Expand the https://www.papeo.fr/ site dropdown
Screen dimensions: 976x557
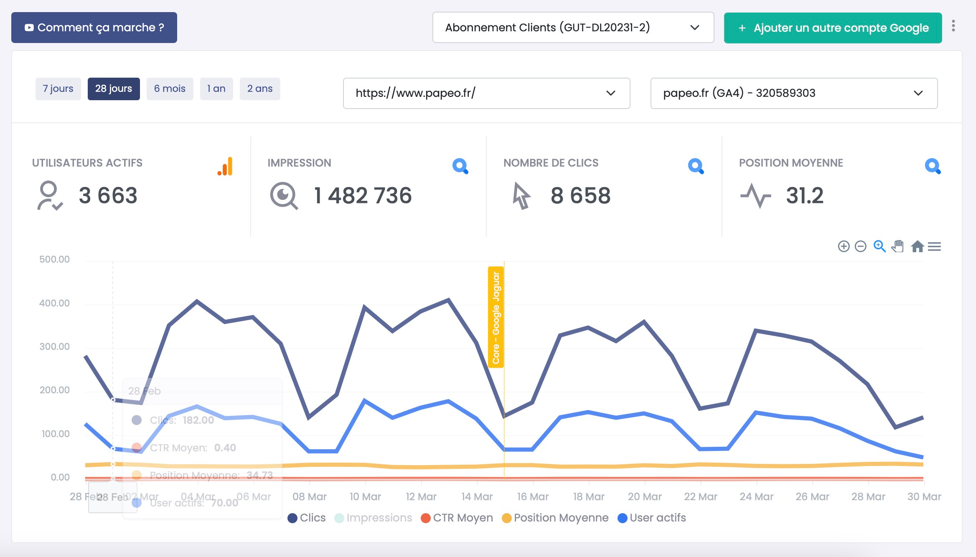pyautogui.click(x=486, y=93)
